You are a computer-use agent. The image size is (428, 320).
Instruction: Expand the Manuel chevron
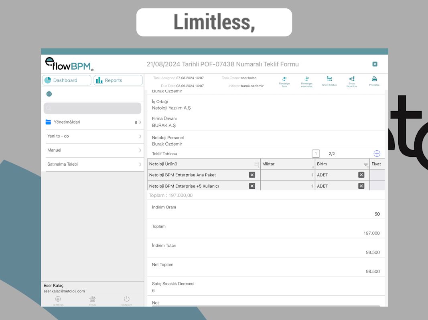click(140, 150)
